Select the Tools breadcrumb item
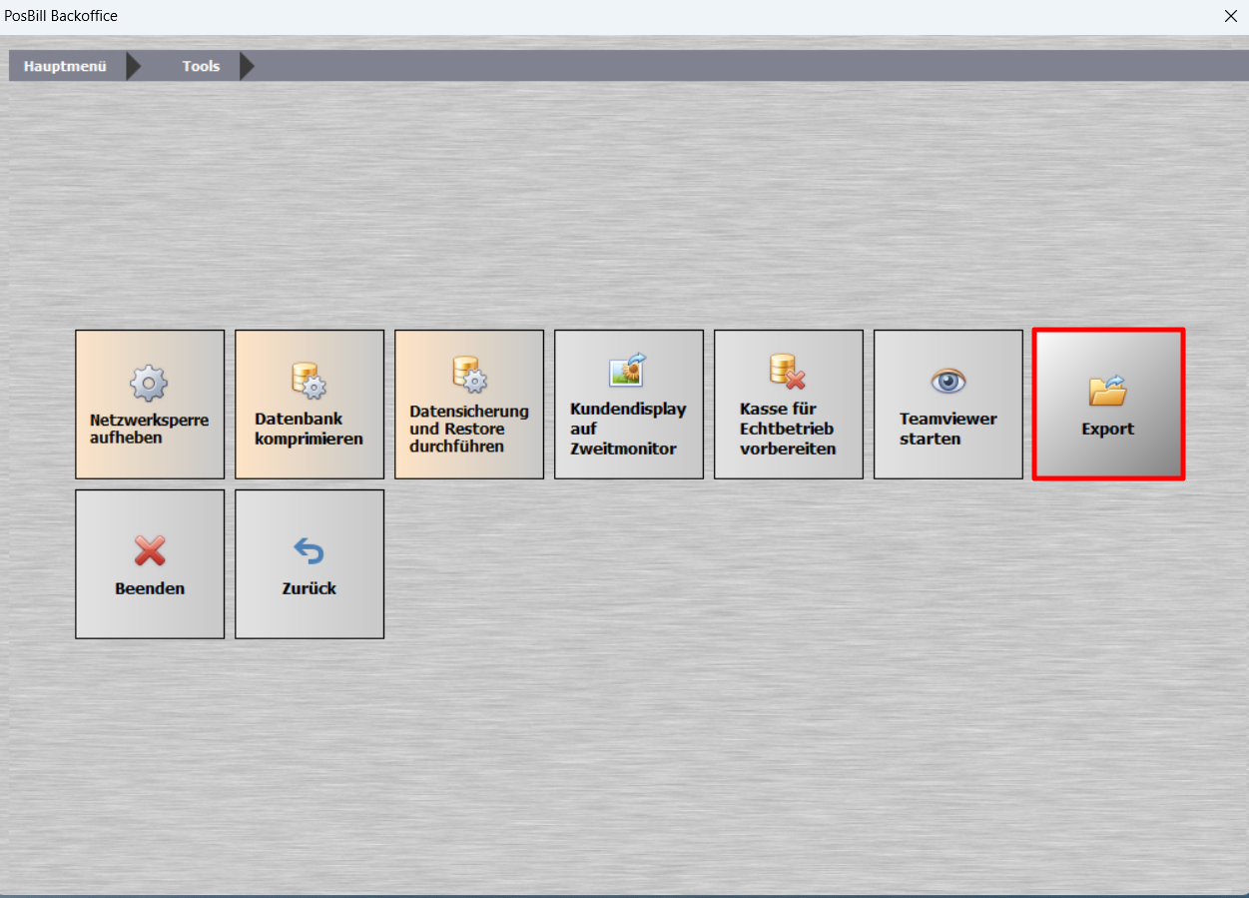The height and width of the screenshot is (898, 1249). (x=201, y=67)
